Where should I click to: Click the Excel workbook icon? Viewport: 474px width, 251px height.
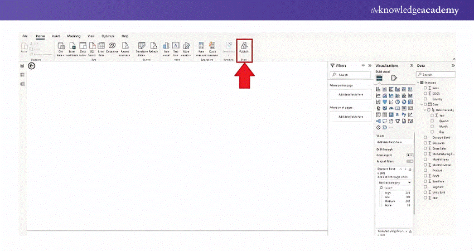click(x=72, y=47)
